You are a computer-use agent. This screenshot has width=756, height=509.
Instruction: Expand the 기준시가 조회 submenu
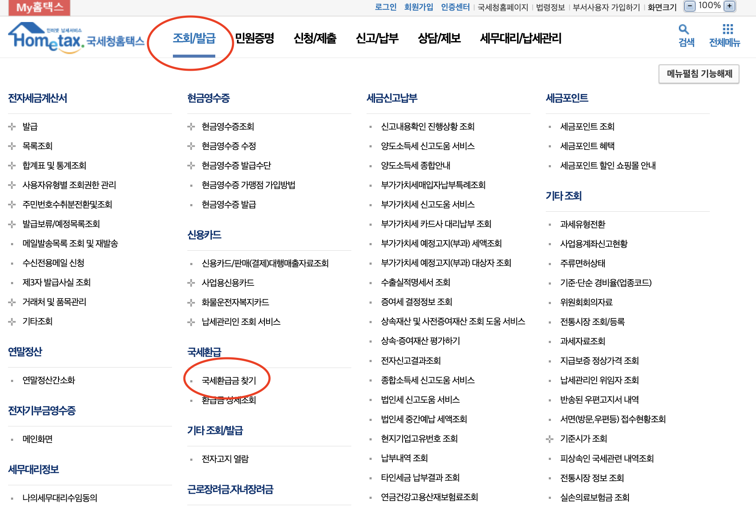pos(549,439)
